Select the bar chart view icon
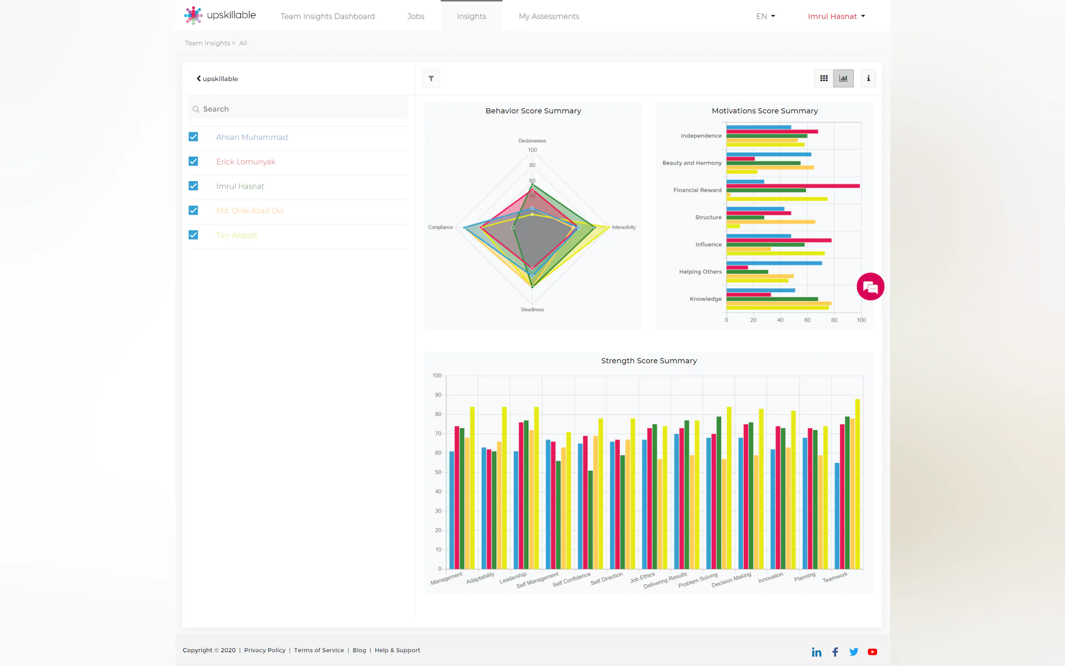 [843, 78]
